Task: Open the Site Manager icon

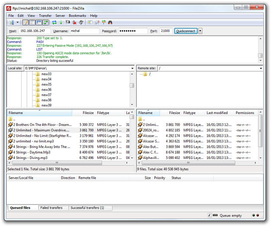Action: click(12, 23)
